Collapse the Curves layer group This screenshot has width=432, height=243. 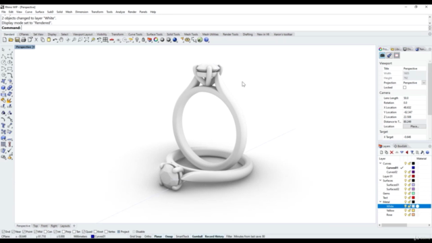click(x=381, y=163)
